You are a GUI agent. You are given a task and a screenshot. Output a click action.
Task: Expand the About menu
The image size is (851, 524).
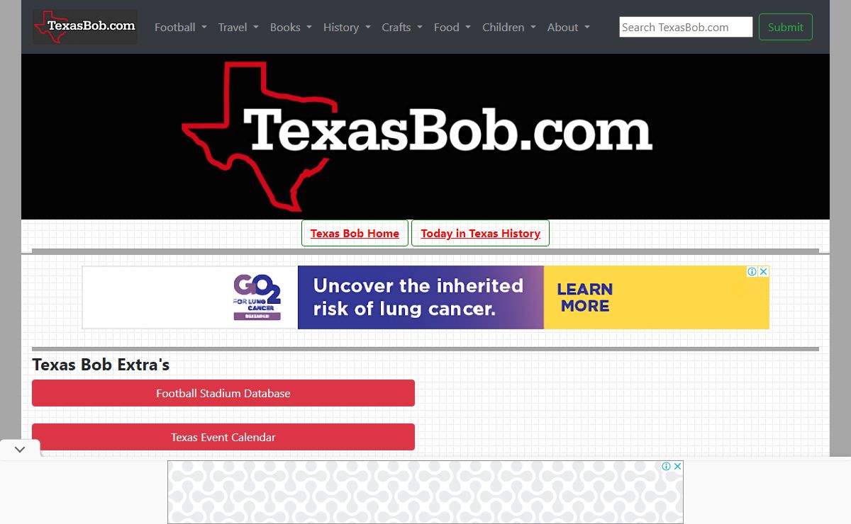click(569, 27)
